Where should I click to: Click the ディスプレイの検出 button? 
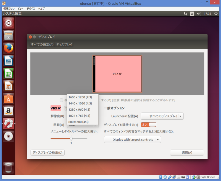(x=47, y=152)
